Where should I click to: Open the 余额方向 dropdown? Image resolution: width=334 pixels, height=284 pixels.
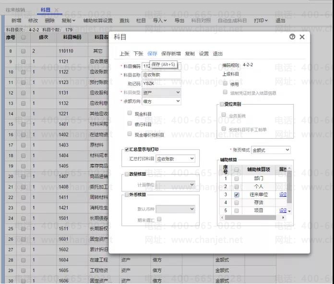click(x=161, y=101)
